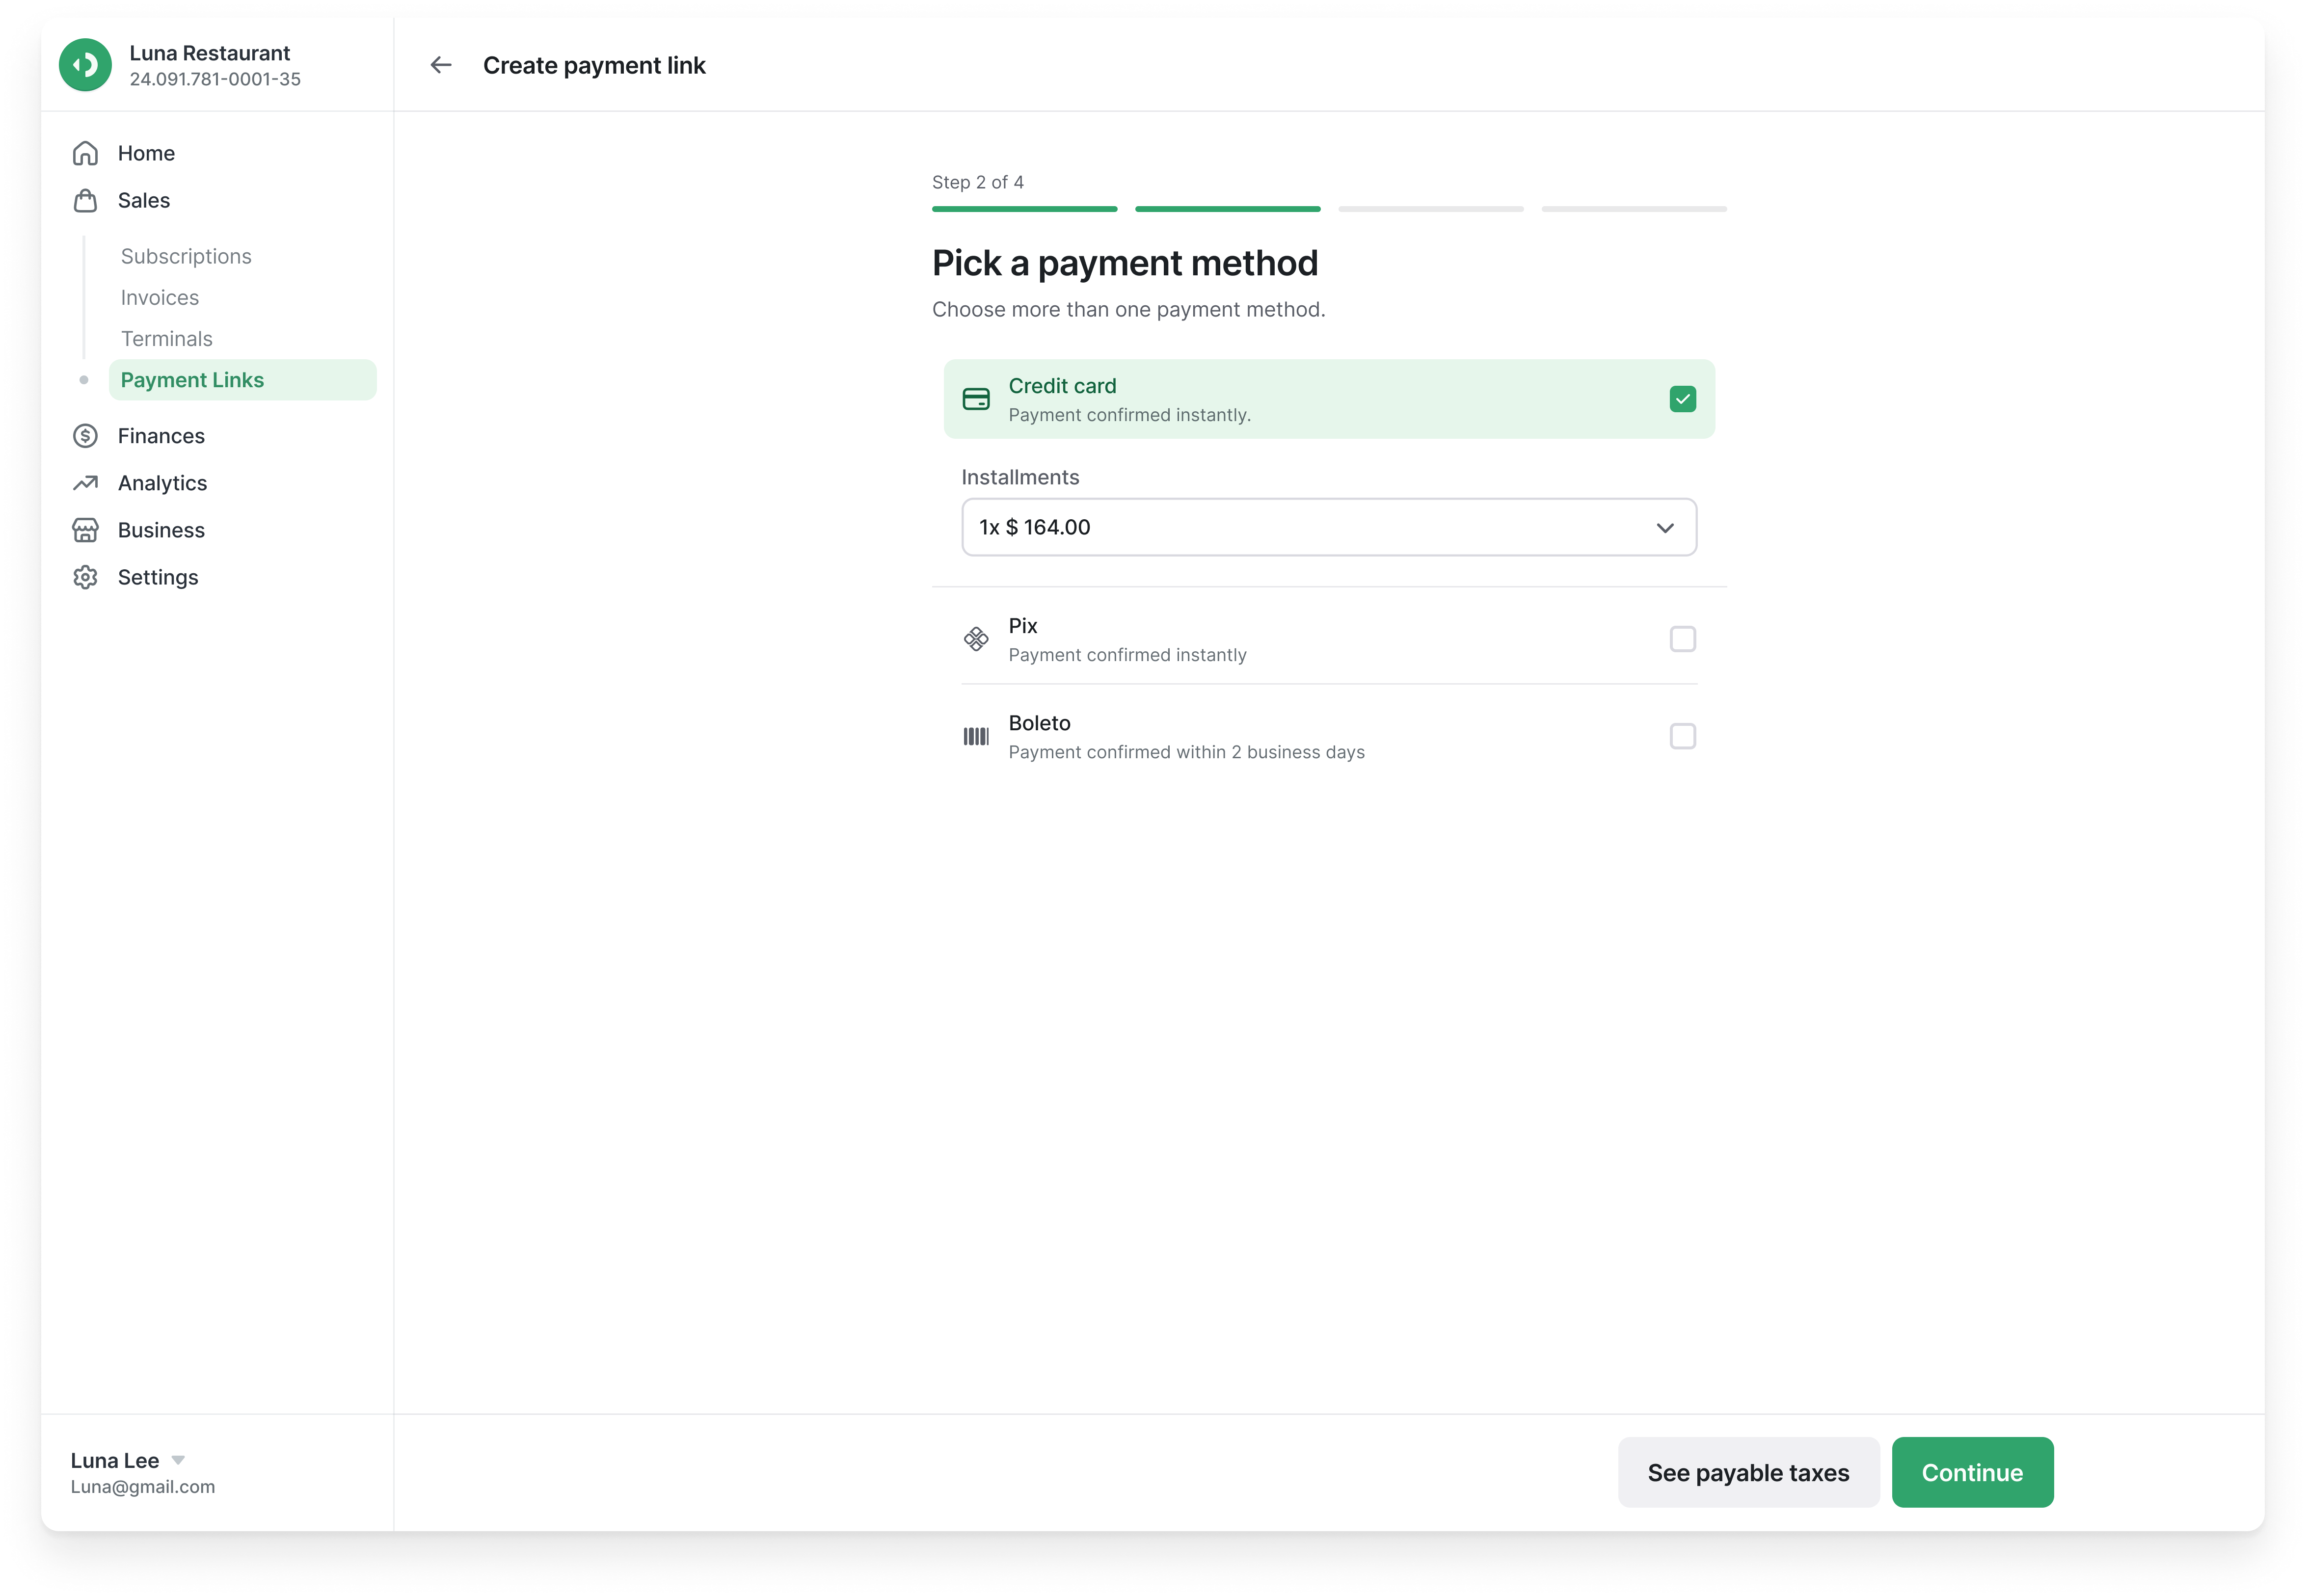Click the back arrow icon
This screenshot has width=2306, height=1596.
coord(440,65)
